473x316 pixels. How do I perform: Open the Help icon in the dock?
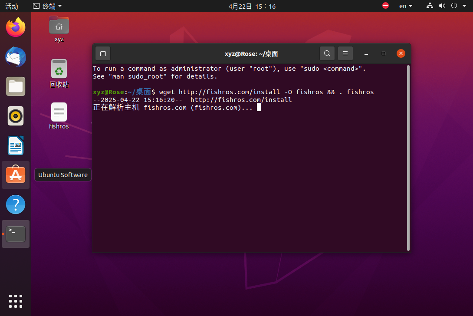[16, 204]
